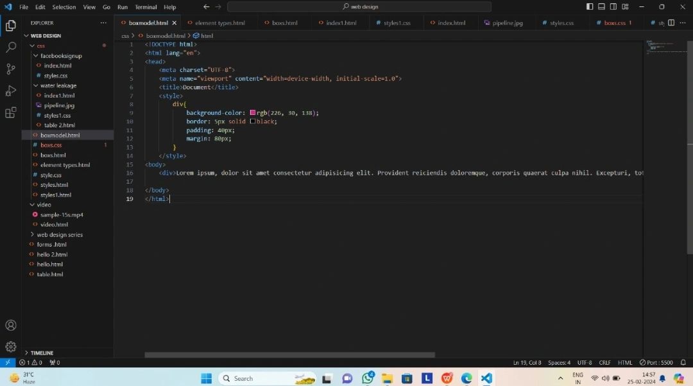Image resolution: width=693 pixels, height=386 pixels.
Task: Toggle the bottom panel layout button
Action: click(602, 7)
